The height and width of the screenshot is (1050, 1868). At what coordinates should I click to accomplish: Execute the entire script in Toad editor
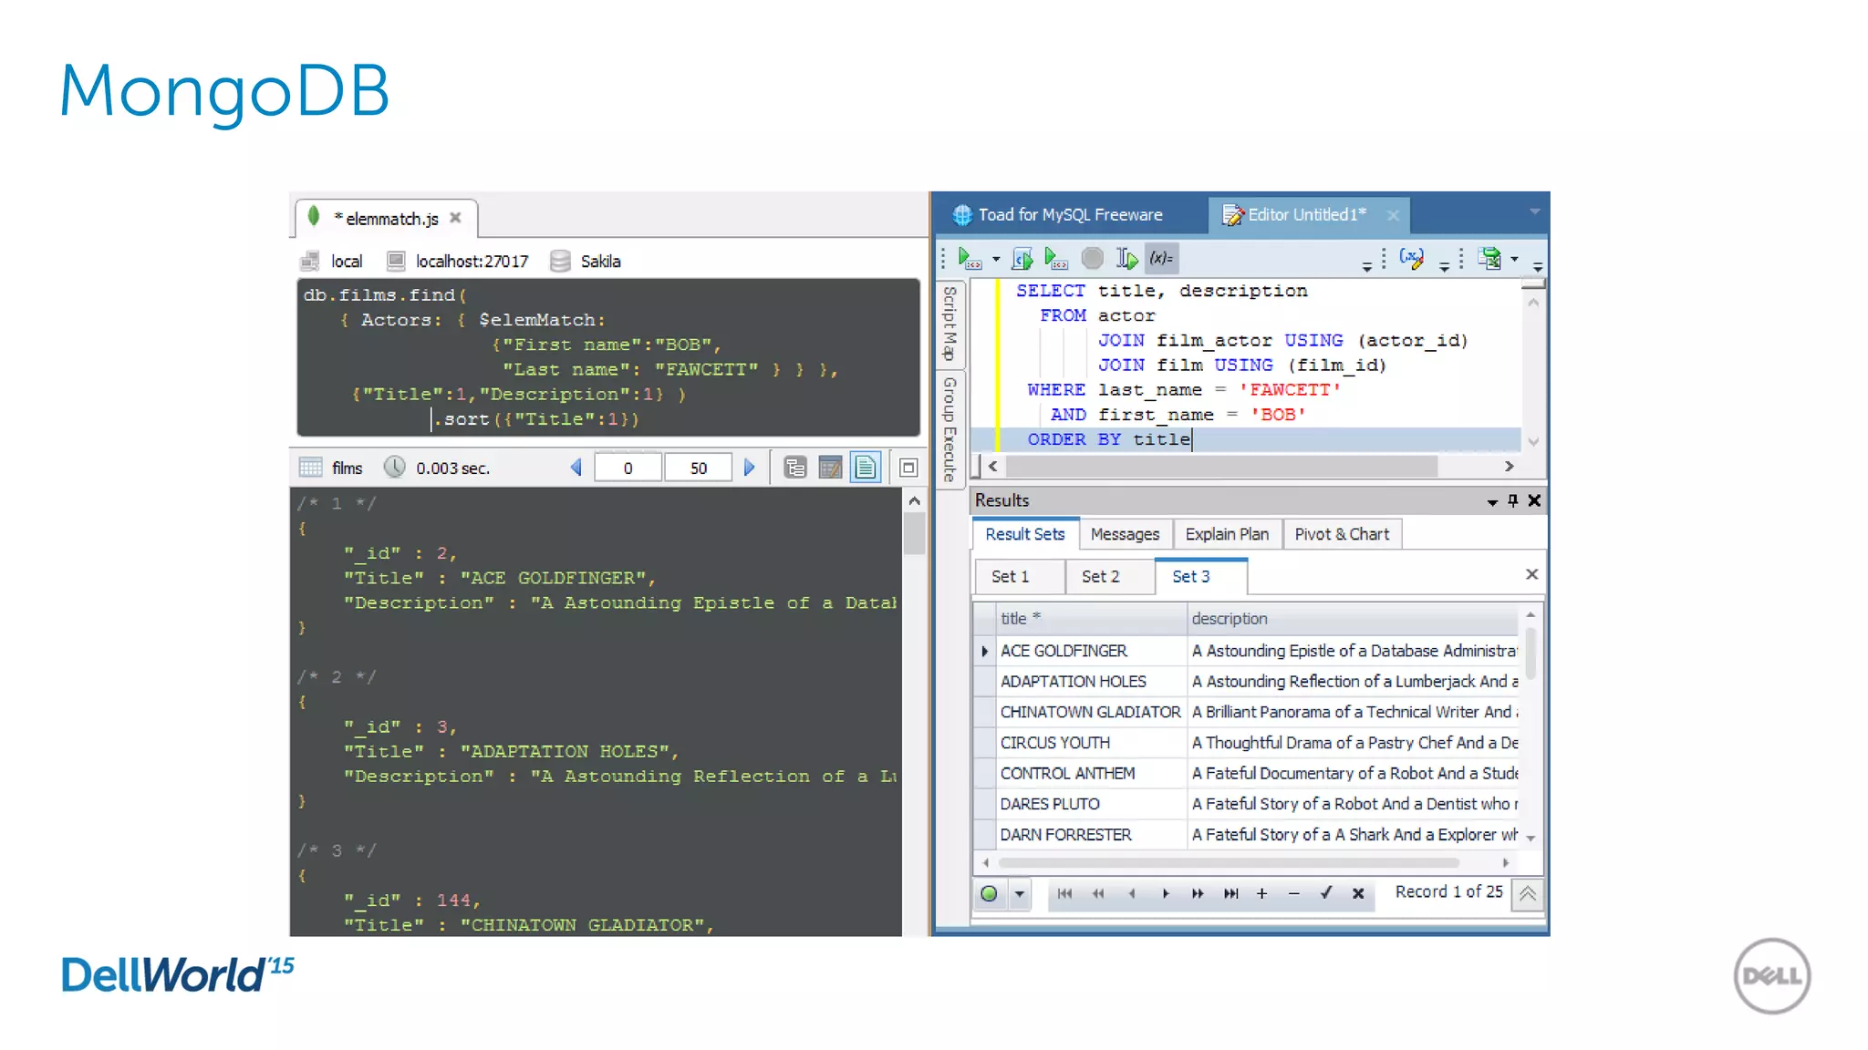tap(1022, 259)
